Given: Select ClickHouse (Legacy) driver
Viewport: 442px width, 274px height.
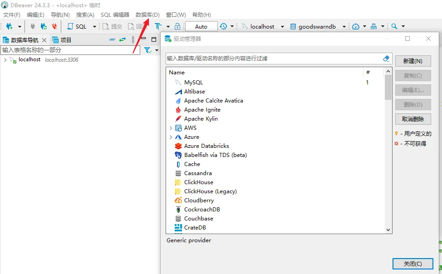Looking at the screenshot, I should pos(210,191).
